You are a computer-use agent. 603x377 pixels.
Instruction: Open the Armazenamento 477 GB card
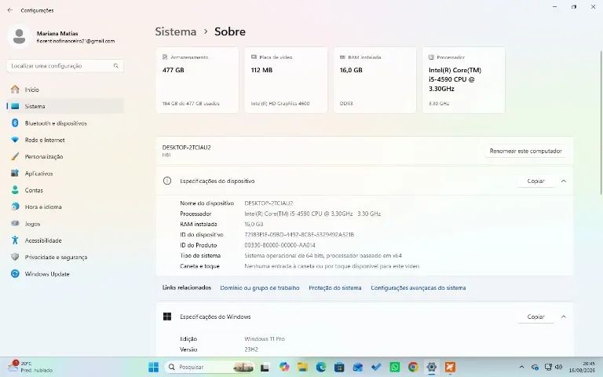coord(197,80)
